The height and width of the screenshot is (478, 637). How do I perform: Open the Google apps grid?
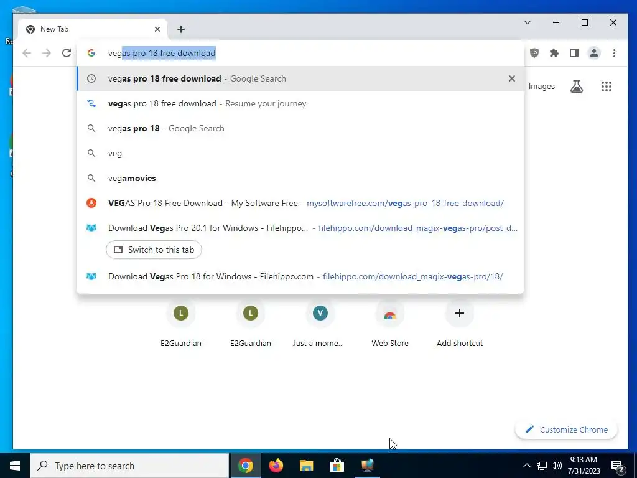[x=607, y=86]
